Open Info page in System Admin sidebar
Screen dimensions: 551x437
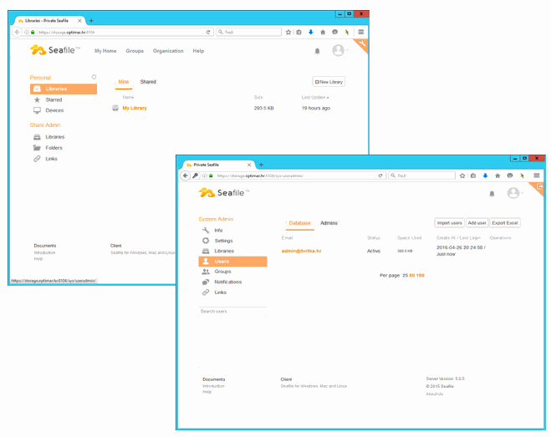pos(218,231)
